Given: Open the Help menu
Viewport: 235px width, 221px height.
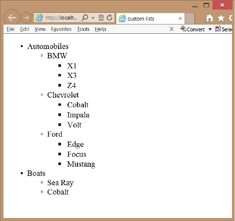Looking at the screenshot, I should (100, 29).
